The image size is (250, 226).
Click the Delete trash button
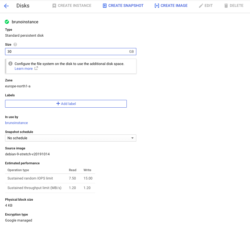pyautogui.click(x=234, y=6)
